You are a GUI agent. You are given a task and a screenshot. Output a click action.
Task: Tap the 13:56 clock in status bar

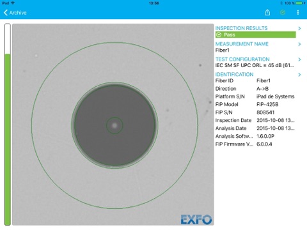coord(153,3)
